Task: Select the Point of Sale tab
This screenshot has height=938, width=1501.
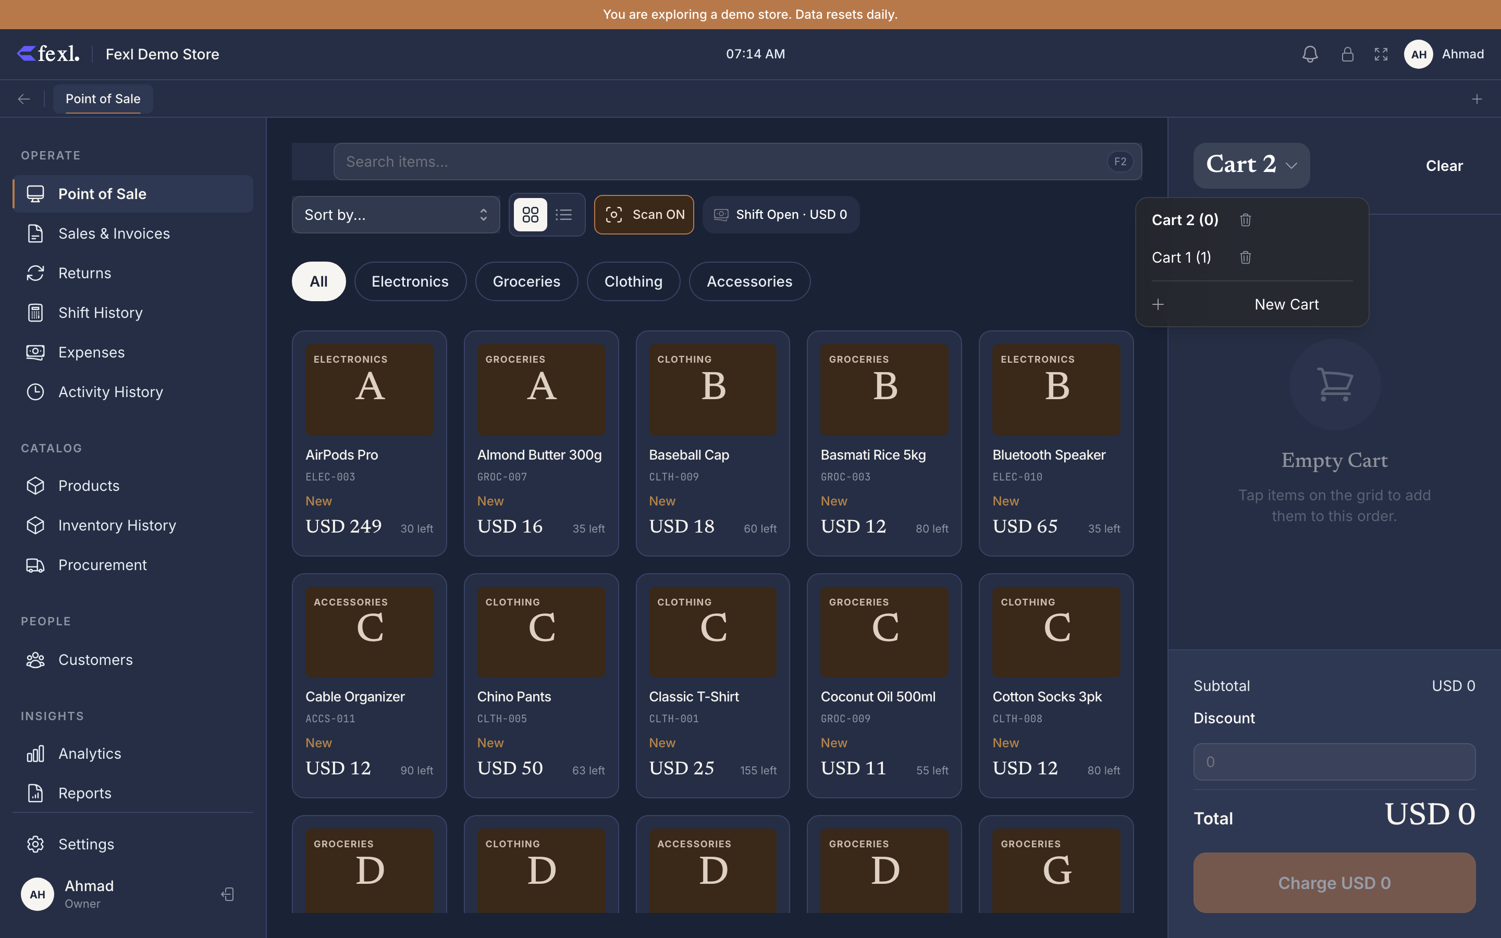Action: tap(103, 99)
